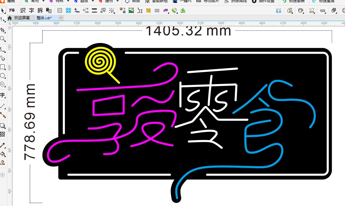Click the node plus curve icon
The height and width of the screenshot is (206, 345).
[x=77, y=10]
